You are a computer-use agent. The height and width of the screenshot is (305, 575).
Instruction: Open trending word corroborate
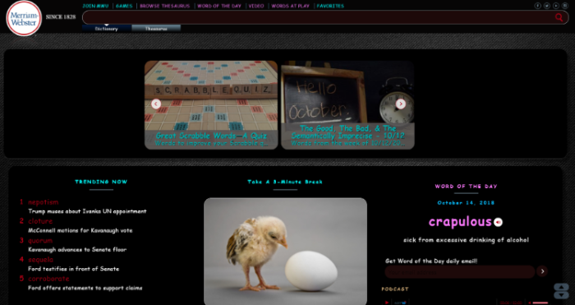(x=48, y=279)
